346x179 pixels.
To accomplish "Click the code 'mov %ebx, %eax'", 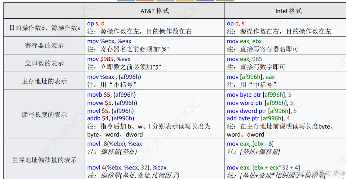I will (x=109, y=41).
